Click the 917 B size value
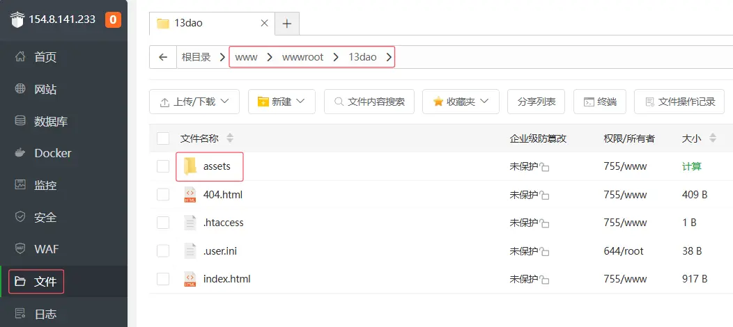This screenshot has height=327, width=733. 695,279
